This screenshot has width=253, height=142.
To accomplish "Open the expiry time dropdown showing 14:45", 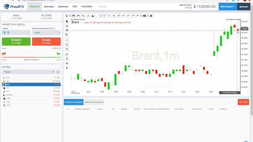I will pyautogui.click(x=46, y=33).
